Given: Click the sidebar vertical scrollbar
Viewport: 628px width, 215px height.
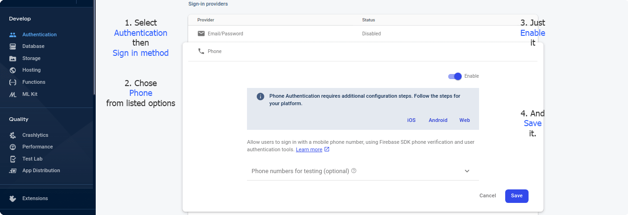Looking at the screenshot, I should [x=94, y=47].
